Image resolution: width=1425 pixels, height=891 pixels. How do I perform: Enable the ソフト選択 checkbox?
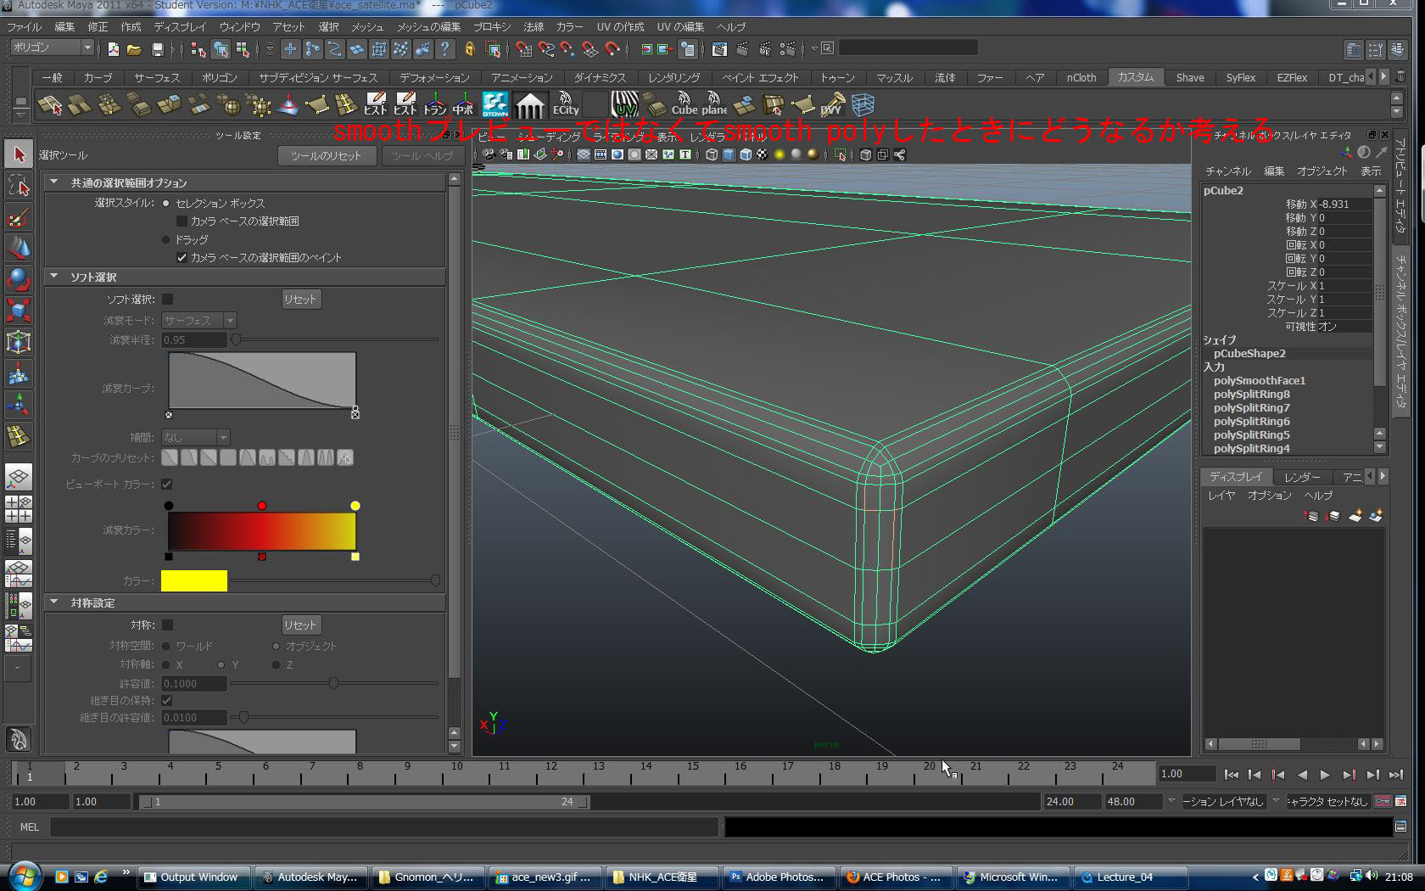167,299
